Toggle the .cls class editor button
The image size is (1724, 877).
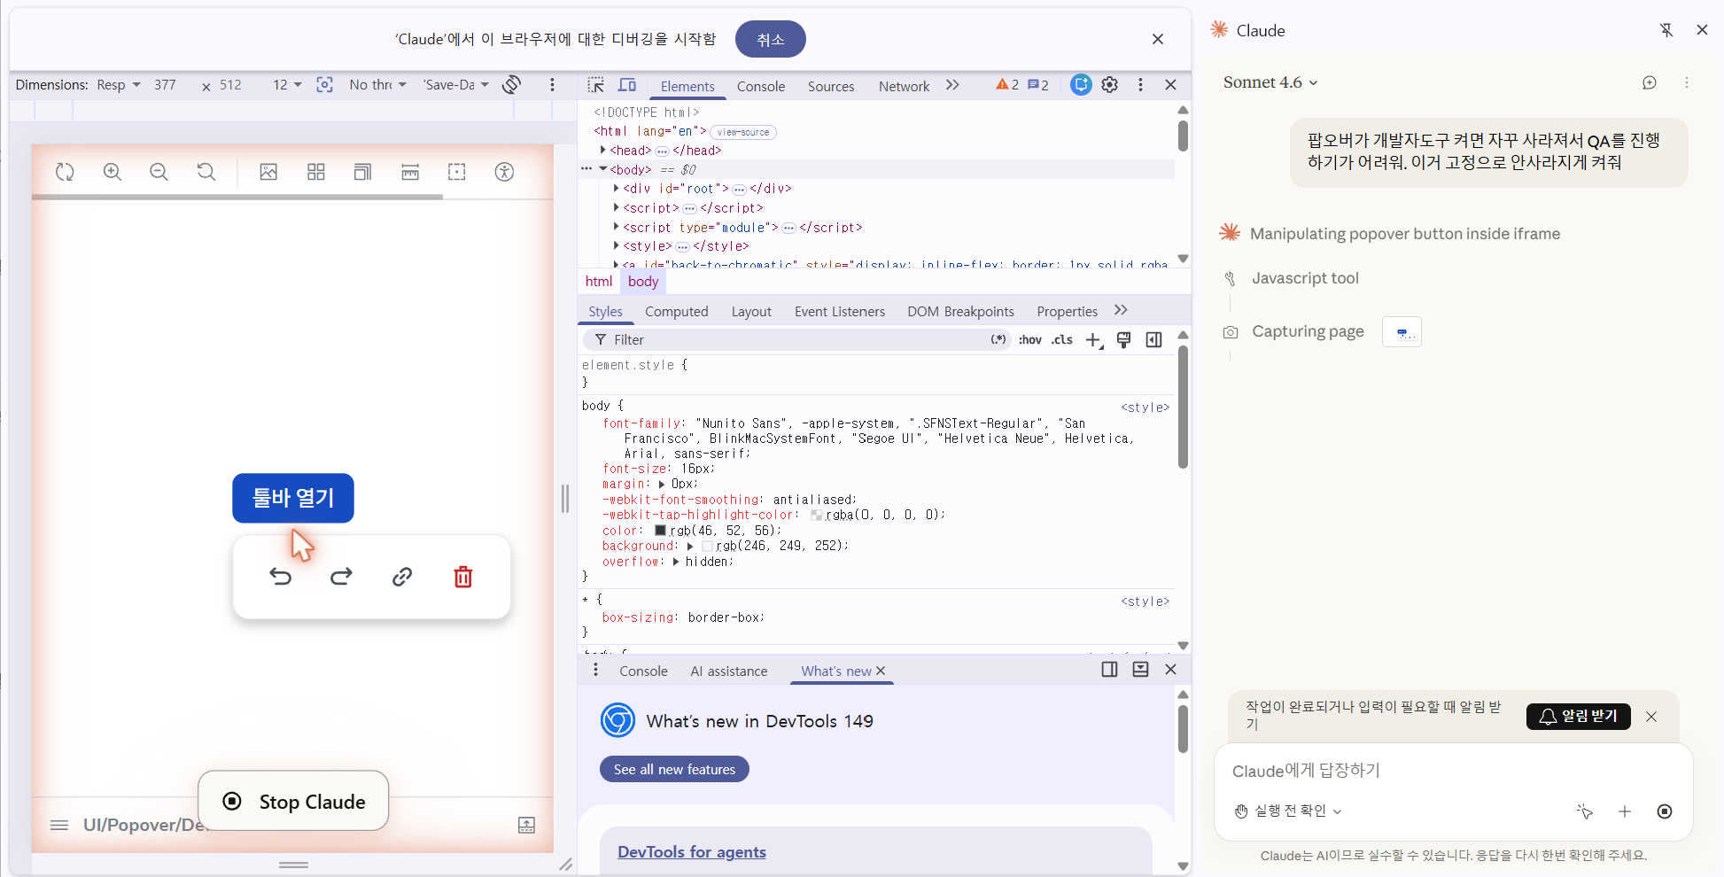pos(1062,340)
